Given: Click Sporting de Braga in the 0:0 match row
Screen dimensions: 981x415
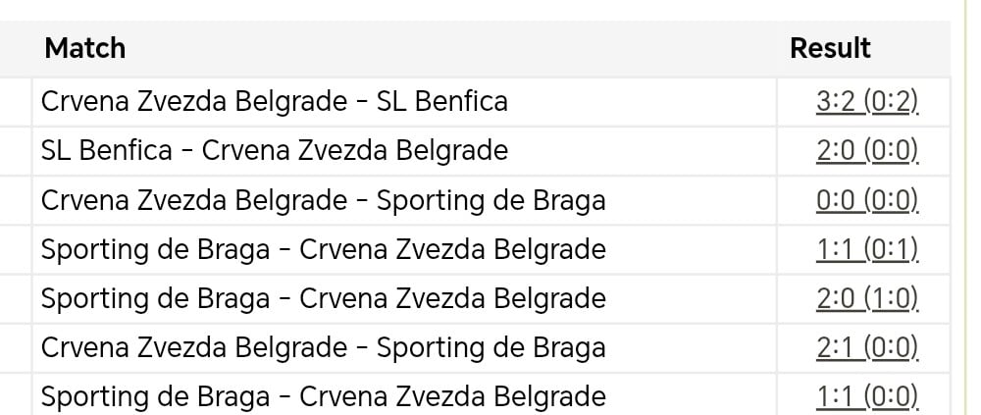Looking at the screenshot, I should (x=490, y=200).
